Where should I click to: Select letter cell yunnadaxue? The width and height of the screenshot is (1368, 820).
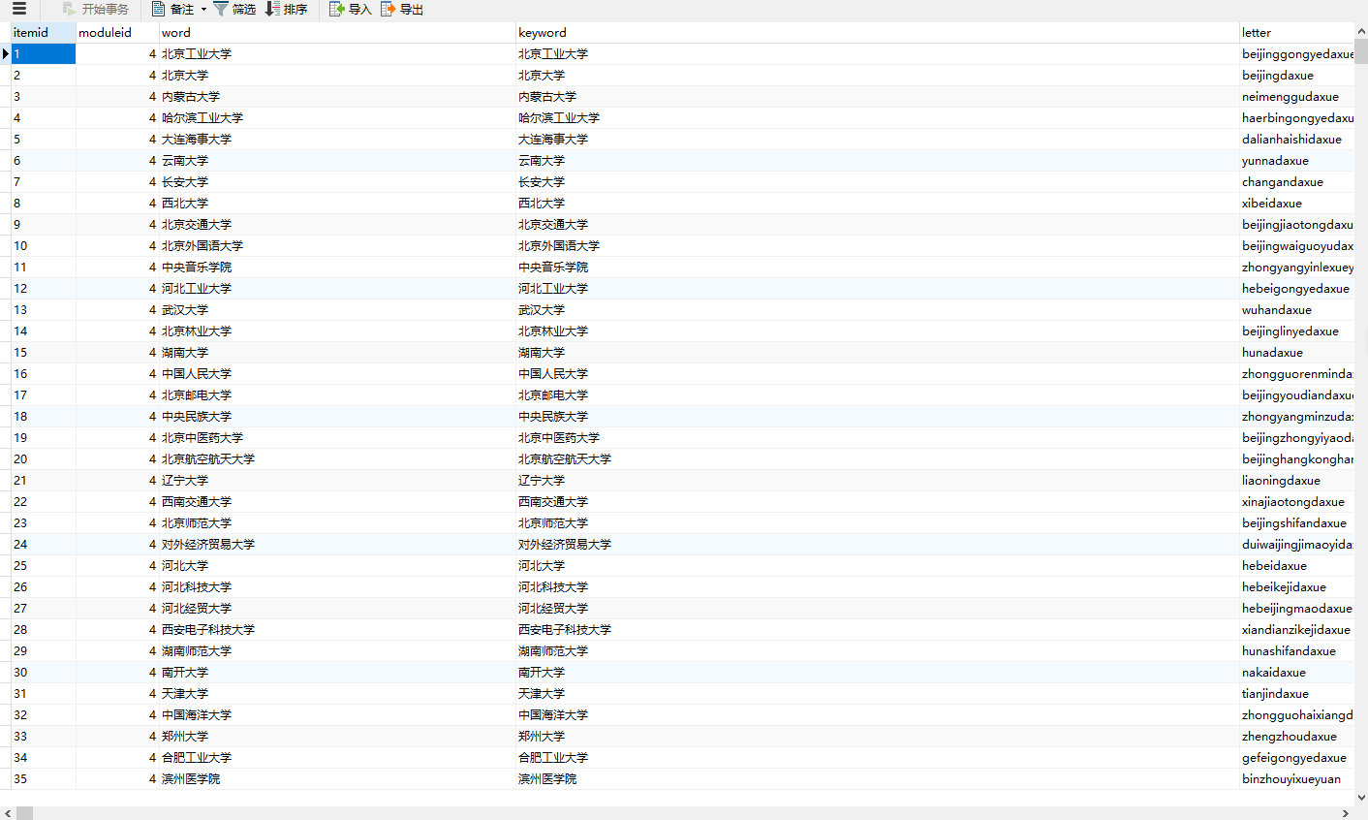[1296, 160]
